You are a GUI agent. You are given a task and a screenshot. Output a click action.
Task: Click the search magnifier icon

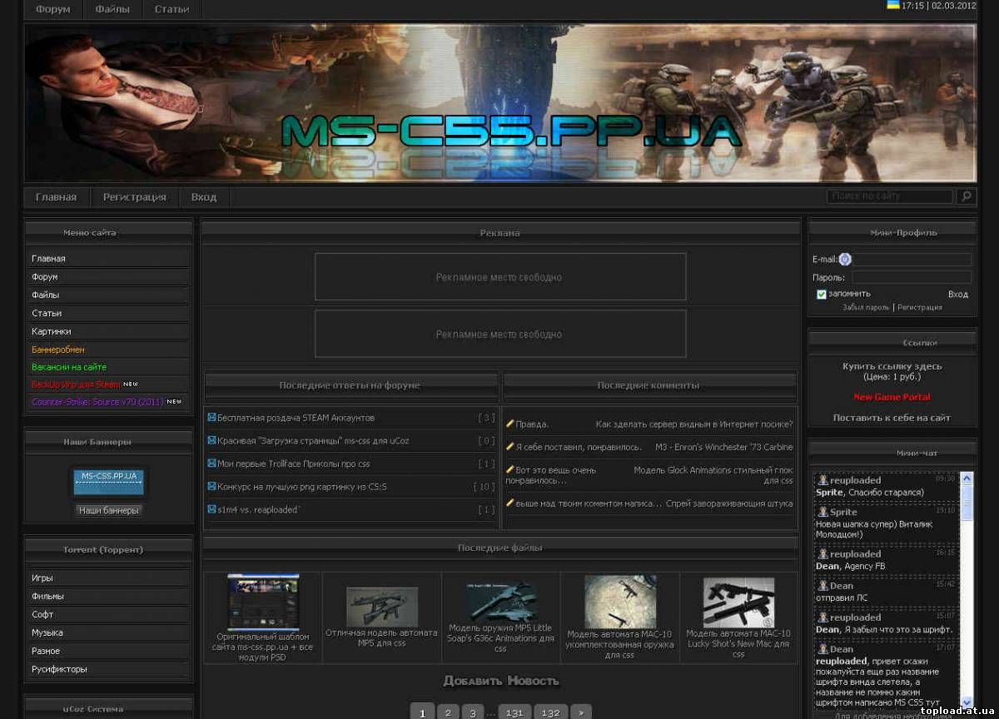(x=966, y=196)
